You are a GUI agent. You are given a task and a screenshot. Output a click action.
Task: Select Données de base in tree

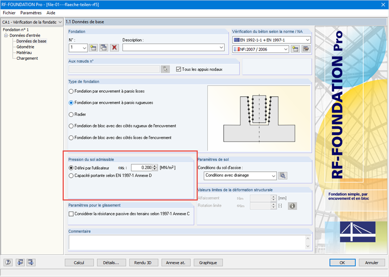click(31, 41)
